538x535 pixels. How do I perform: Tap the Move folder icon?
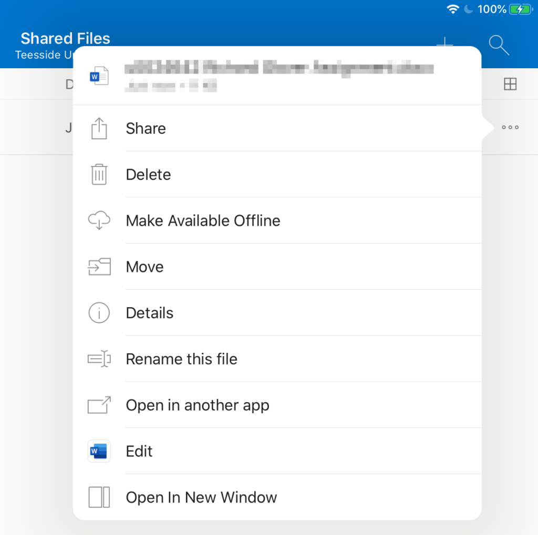click(x=99, y=267)
